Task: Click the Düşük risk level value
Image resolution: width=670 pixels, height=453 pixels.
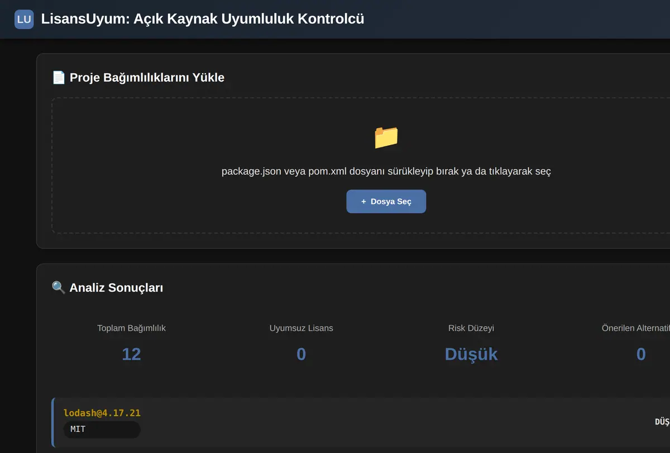Action: (471, 354)
